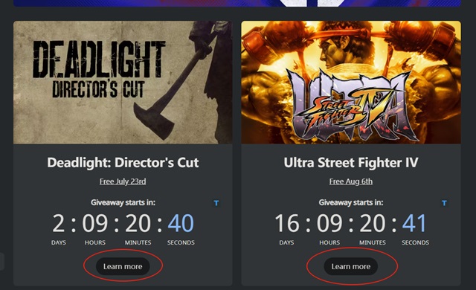Open the Ultra Street Fighter IV cover art

coord(351,83)
